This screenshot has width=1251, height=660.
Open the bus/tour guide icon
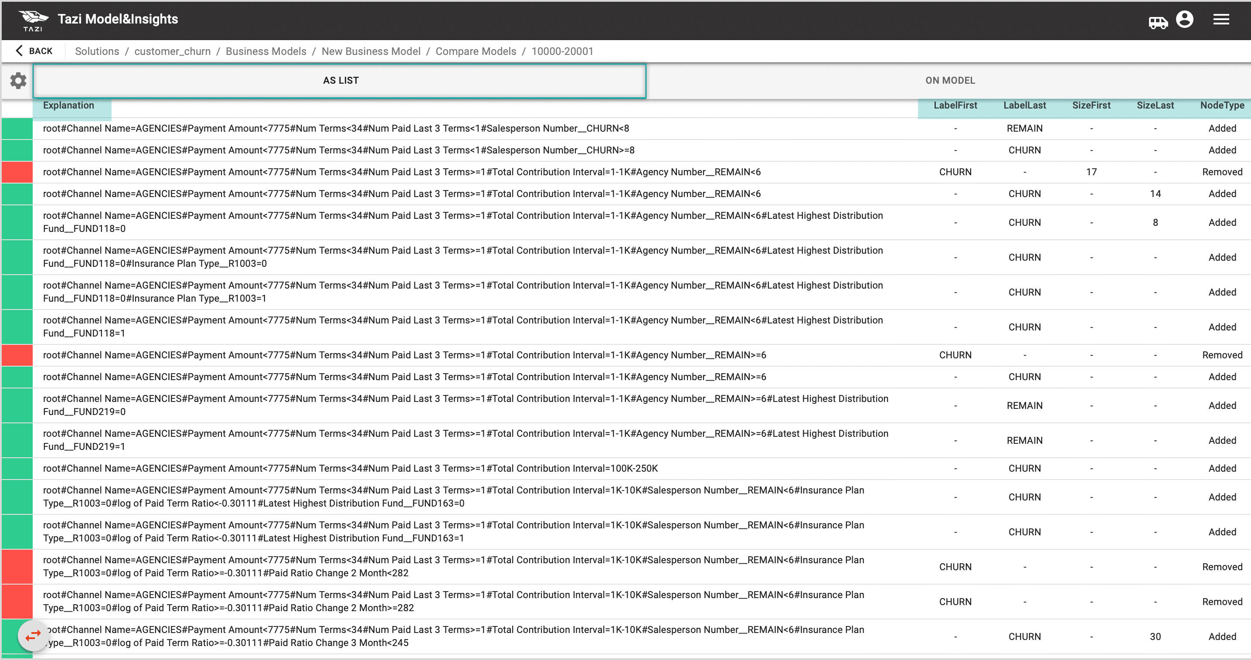pos(1158,22)
